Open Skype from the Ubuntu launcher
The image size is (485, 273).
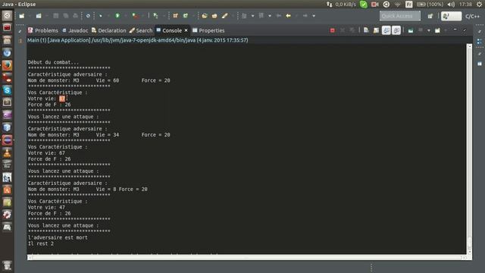(x=7, y=90)
